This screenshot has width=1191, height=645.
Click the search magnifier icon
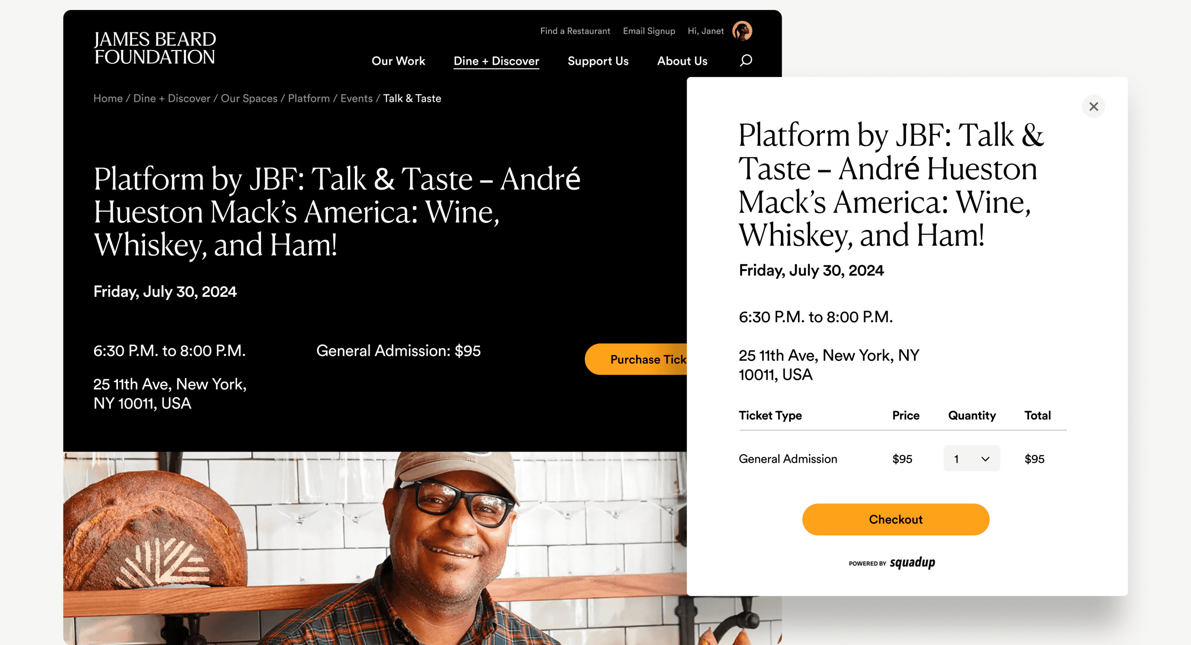click(745, 61)
